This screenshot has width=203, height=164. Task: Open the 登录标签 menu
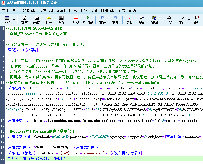click(29, 11)
